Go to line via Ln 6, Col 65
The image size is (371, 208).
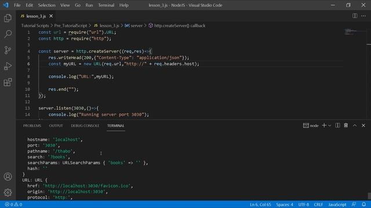[260, 205]
